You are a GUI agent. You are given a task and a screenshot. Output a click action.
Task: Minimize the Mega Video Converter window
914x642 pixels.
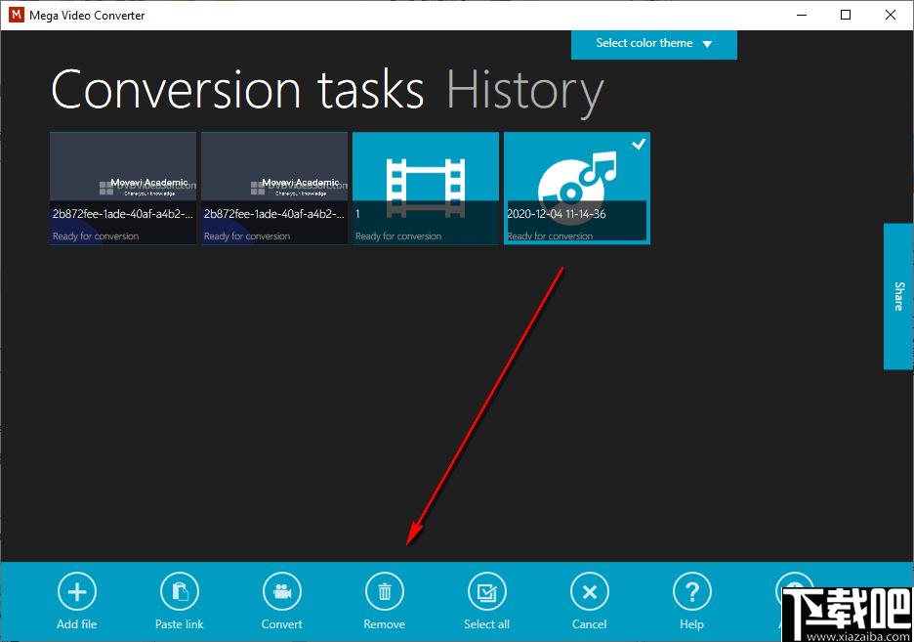tap(801, 15)
